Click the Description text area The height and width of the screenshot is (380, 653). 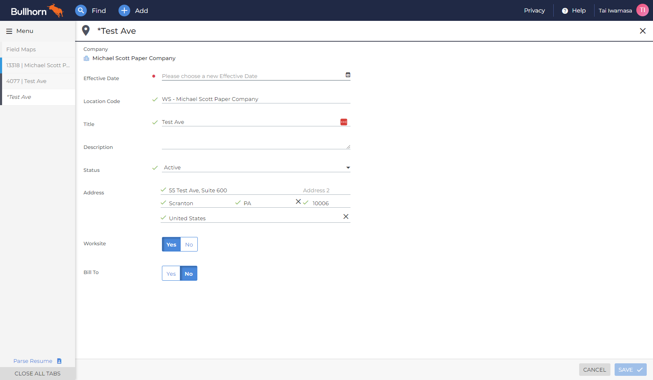tap(256, 145)
